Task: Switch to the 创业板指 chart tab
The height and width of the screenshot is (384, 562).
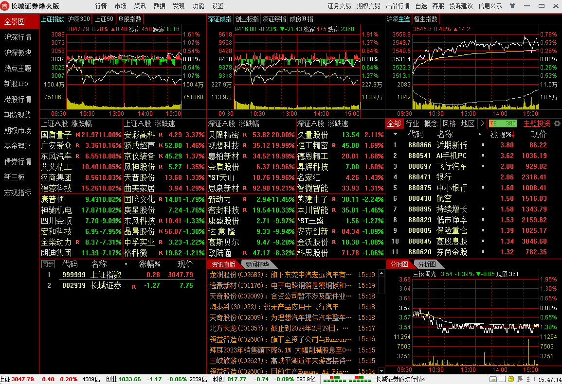Action: [x=247, y=19]
